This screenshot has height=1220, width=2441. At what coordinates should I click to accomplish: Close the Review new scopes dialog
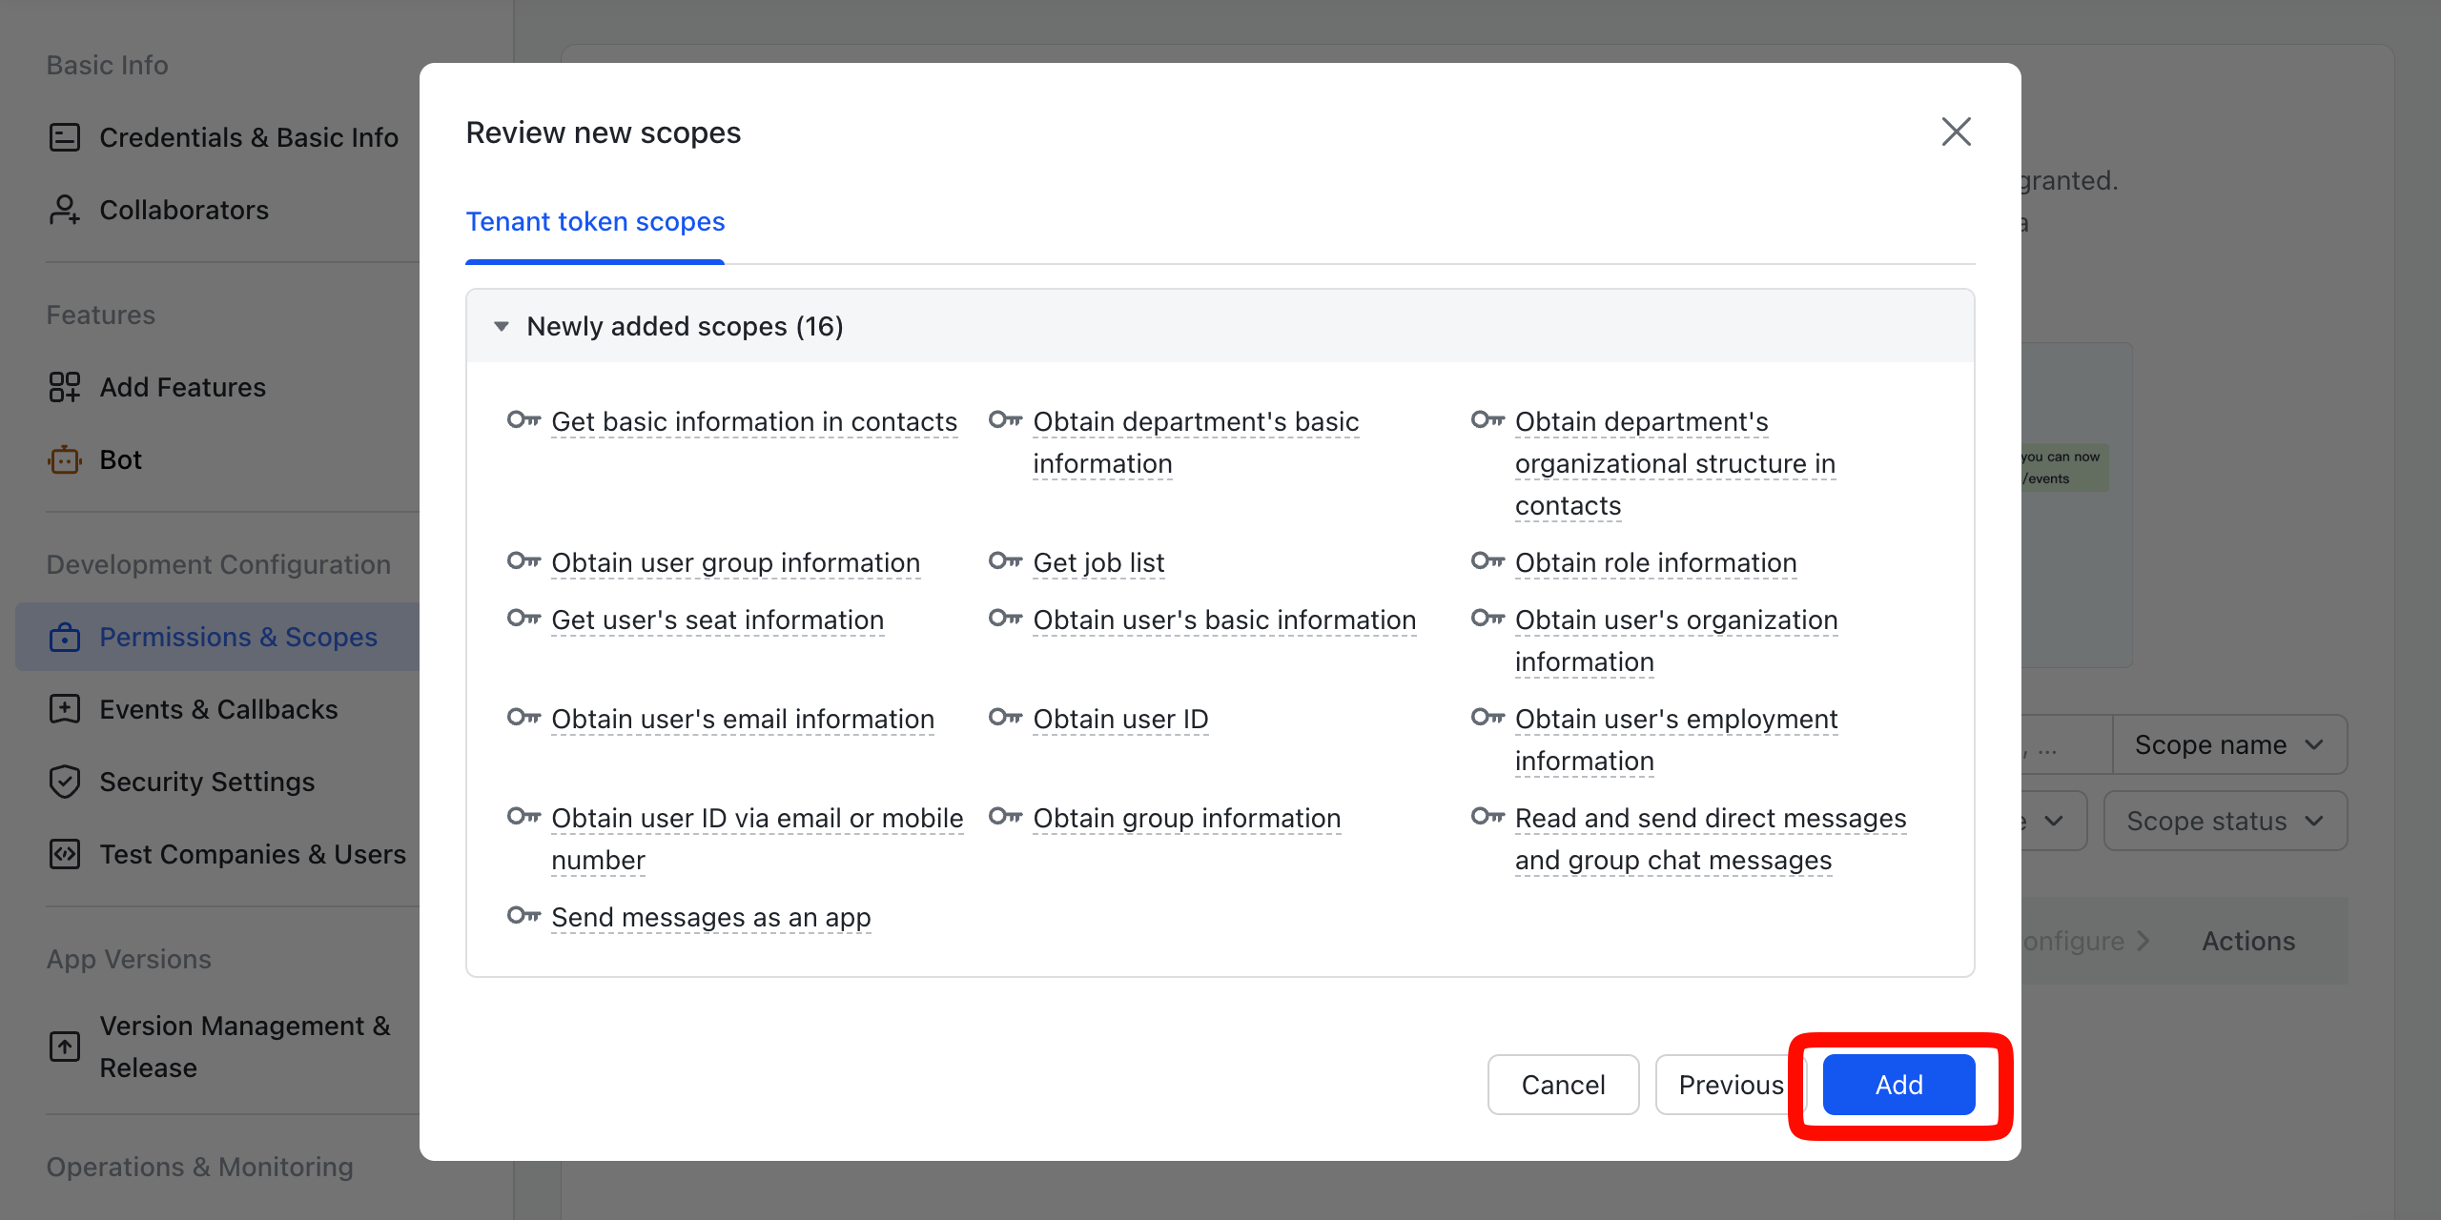[x=1956, y=132]
